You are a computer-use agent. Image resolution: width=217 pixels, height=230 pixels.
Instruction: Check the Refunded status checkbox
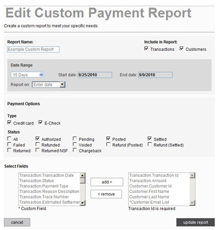point(38,144)
